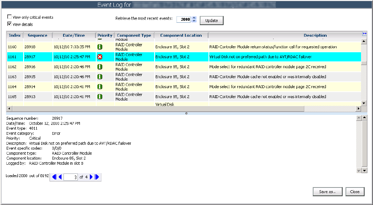Screen dimensions: 373x205
Task: Select event row with sequence 28914
Action: pyautogui.click(x=30, y=87)
